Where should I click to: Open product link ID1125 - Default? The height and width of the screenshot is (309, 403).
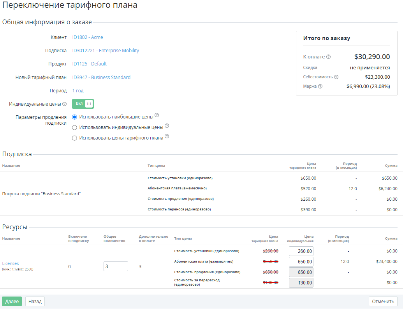point(90,64)
